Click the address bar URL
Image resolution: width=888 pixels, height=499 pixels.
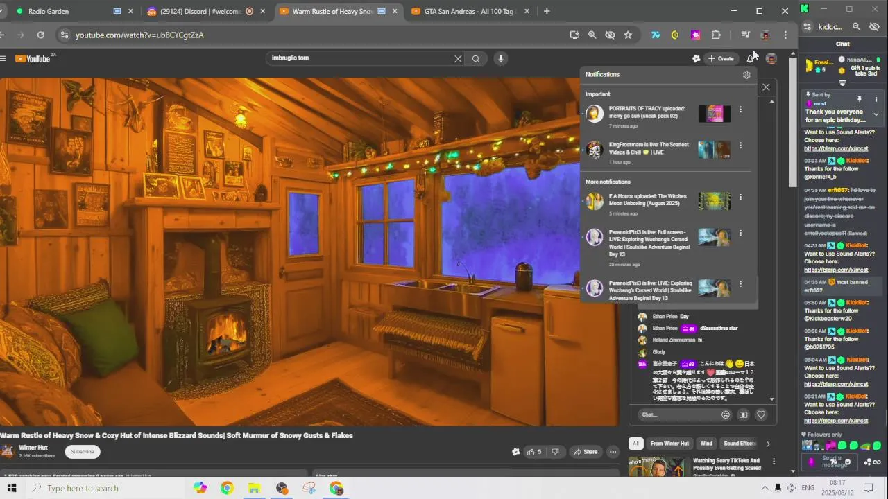coord(139,35)
